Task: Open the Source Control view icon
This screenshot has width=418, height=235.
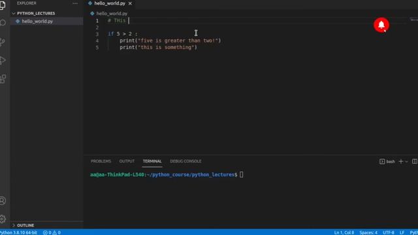Action: point(3,42)
